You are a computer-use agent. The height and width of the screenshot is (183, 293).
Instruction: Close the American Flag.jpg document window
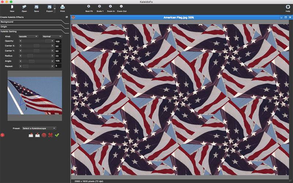pos(290,17)
